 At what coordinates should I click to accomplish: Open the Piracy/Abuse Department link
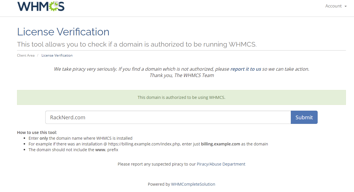point(221,164)
